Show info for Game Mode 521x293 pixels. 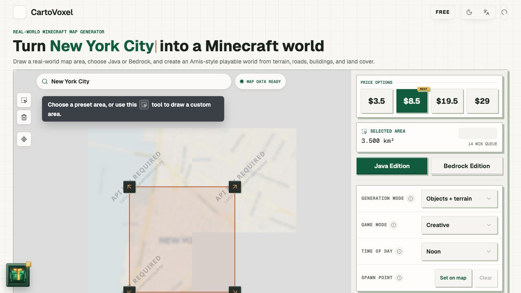click(x=394, y=225)
